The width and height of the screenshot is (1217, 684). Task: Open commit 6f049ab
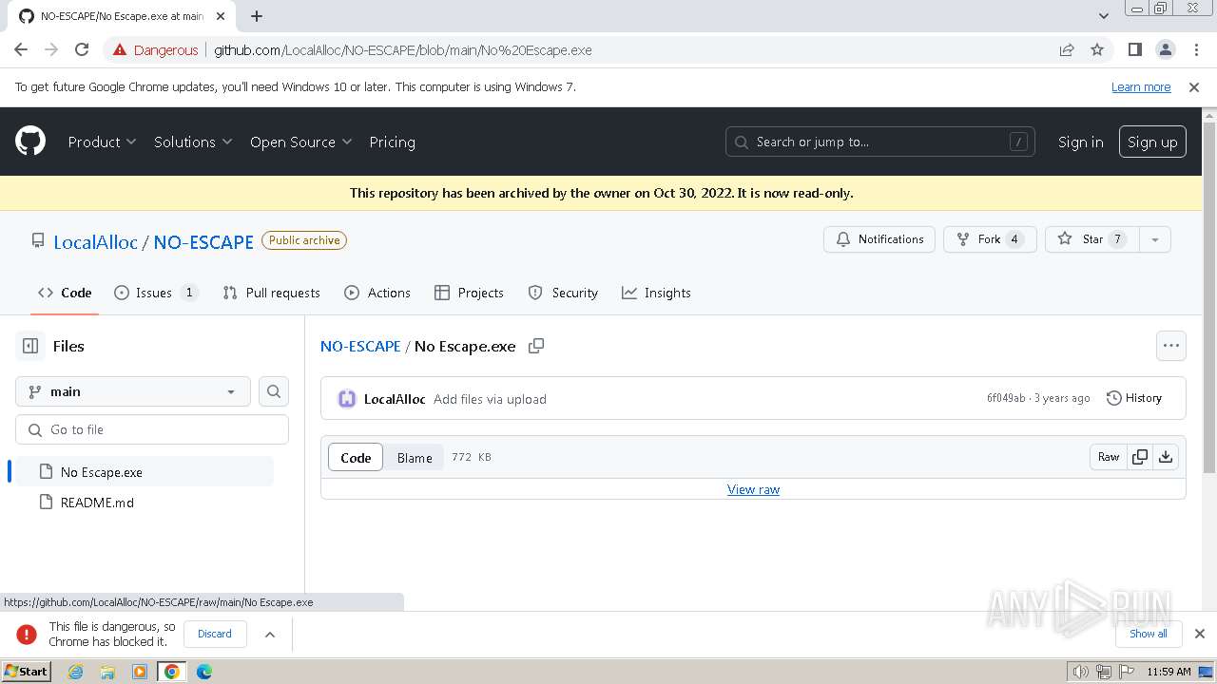pos(1006,398)
